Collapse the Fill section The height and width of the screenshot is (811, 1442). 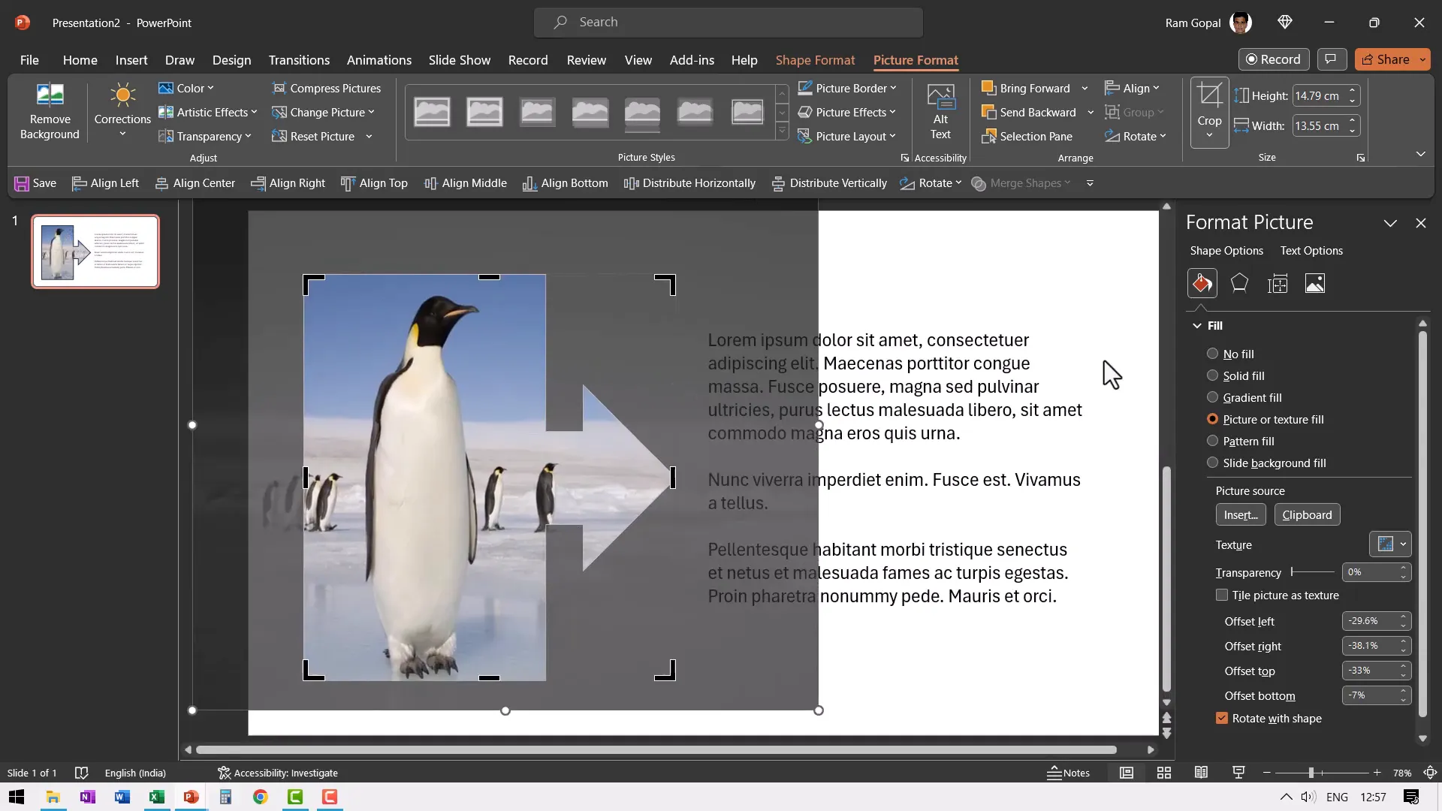(1208, 325)
